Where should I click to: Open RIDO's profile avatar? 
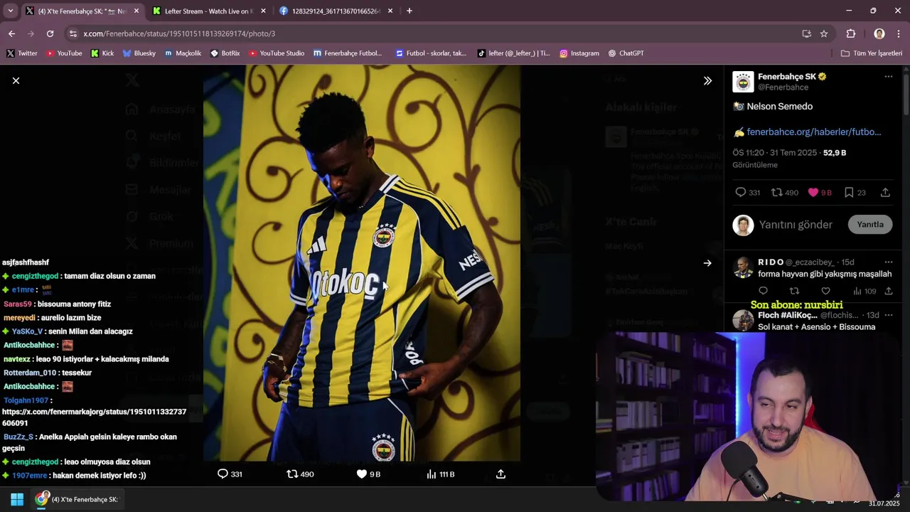click(x=743, y=267)
